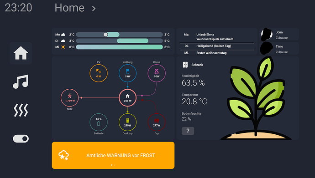Select the PV solar node
315x178 pixels.
tap(99, 73)
